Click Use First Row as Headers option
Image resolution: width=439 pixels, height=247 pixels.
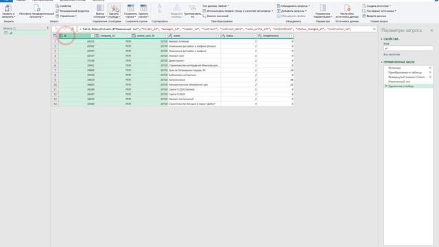point(238,11)
